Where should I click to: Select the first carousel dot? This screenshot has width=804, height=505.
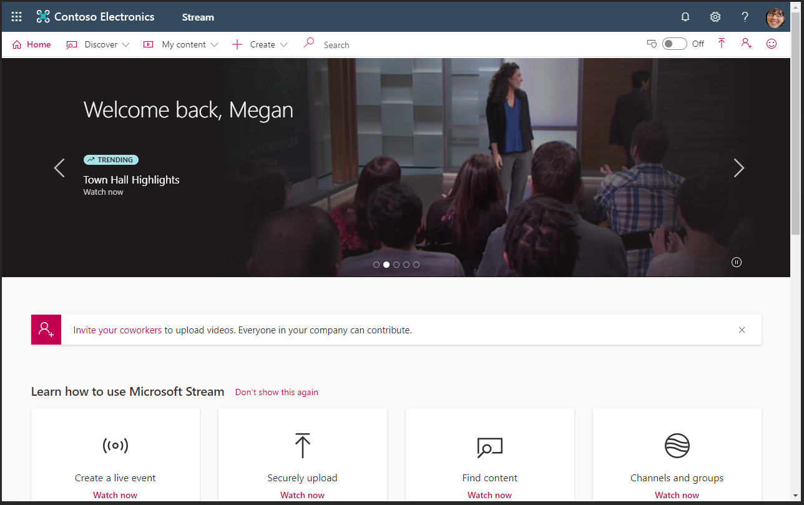pyautogui.click(x=376, y=265)
